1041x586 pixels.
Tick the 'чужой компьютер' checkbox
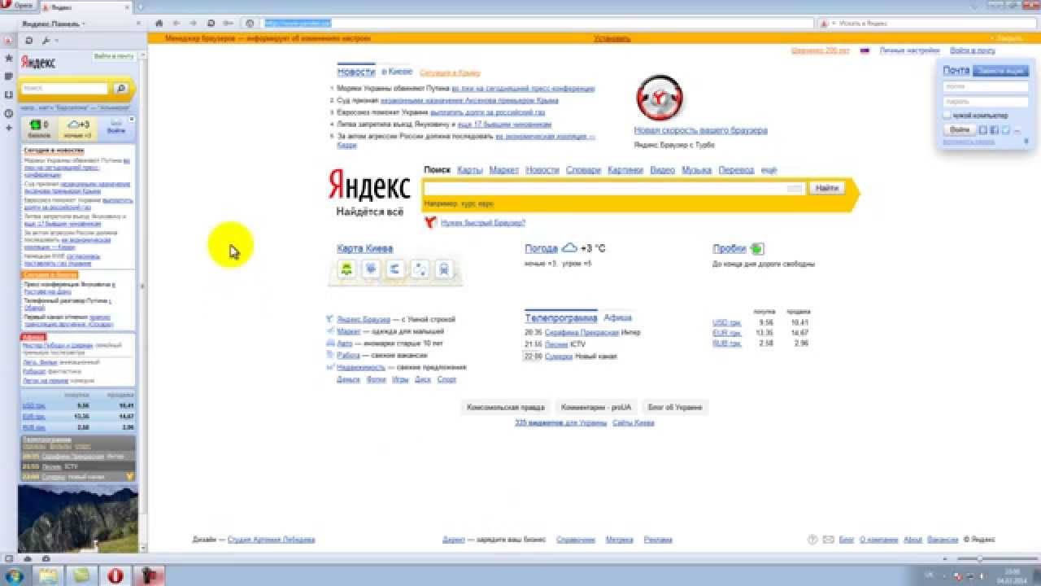click(x=947, y=116)
